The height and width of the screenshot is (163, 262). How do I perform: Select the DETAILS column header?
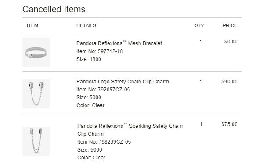pyautogui.click(x=86, y=25)
